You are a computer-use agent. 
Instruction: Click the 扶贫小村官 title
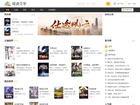click(69, 89)
